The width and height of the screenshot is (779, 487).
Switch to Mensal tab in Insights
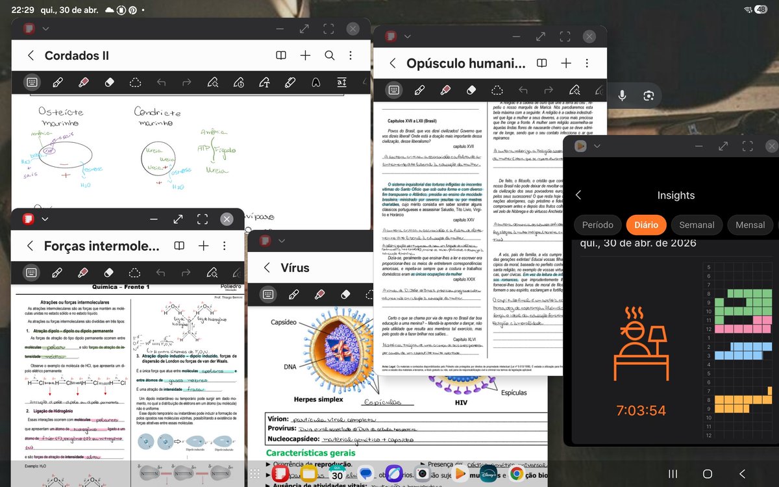click(x=750, y=225)
